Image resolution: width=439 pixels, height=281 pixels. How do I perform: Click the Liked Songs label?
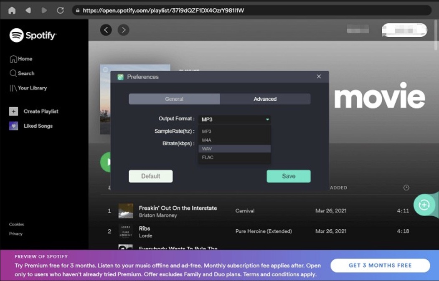[x=38, y=126]
